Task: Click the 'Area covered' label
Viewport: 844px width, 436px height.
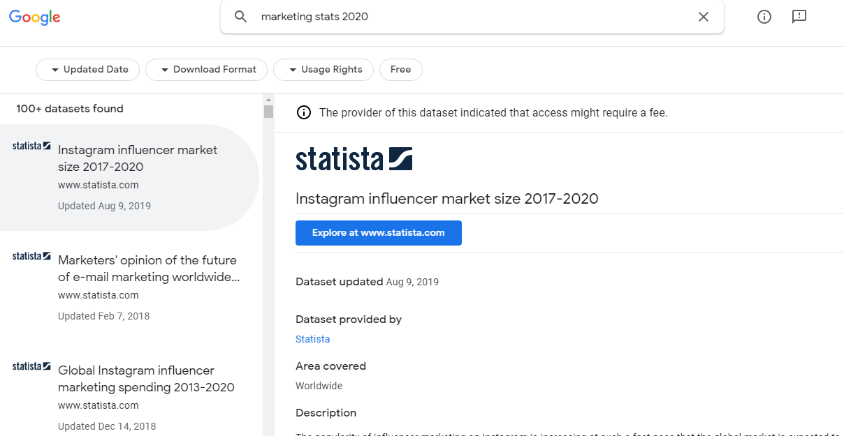Action: [331, 366]
